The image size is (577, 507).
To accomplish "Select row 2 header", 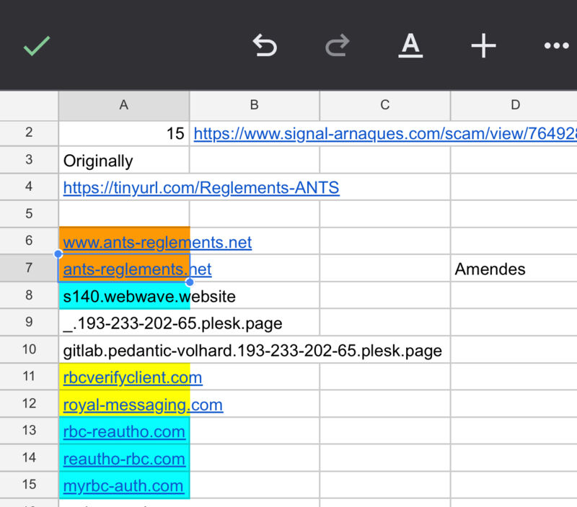I will tap(29, 133).
